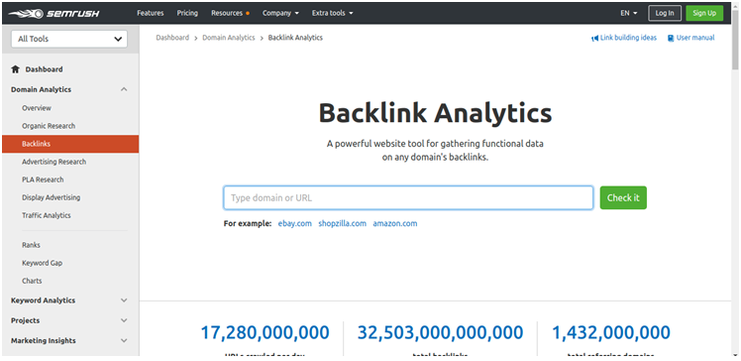Open Charts in the sidebar
Viewport: 741px width, 361px height.
click(32, 281)
